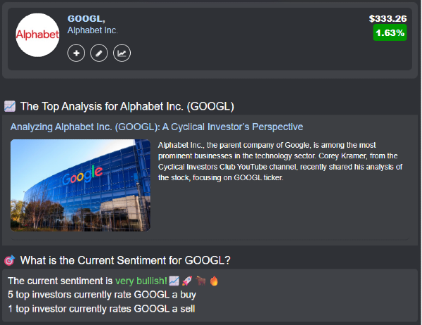This screenshot has height=325, width=422.
Task: Click 'The Top Analysis for Alphabet Inc. (GOOGL)' heading
Action: [127, 106]
